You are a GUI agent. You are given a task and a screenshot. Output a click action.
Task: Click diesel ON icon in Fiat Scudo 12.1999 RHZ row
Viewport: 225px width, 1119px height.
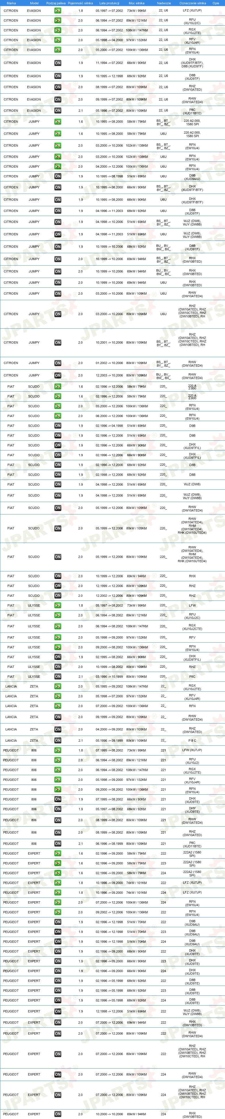(x=58, y=586)
